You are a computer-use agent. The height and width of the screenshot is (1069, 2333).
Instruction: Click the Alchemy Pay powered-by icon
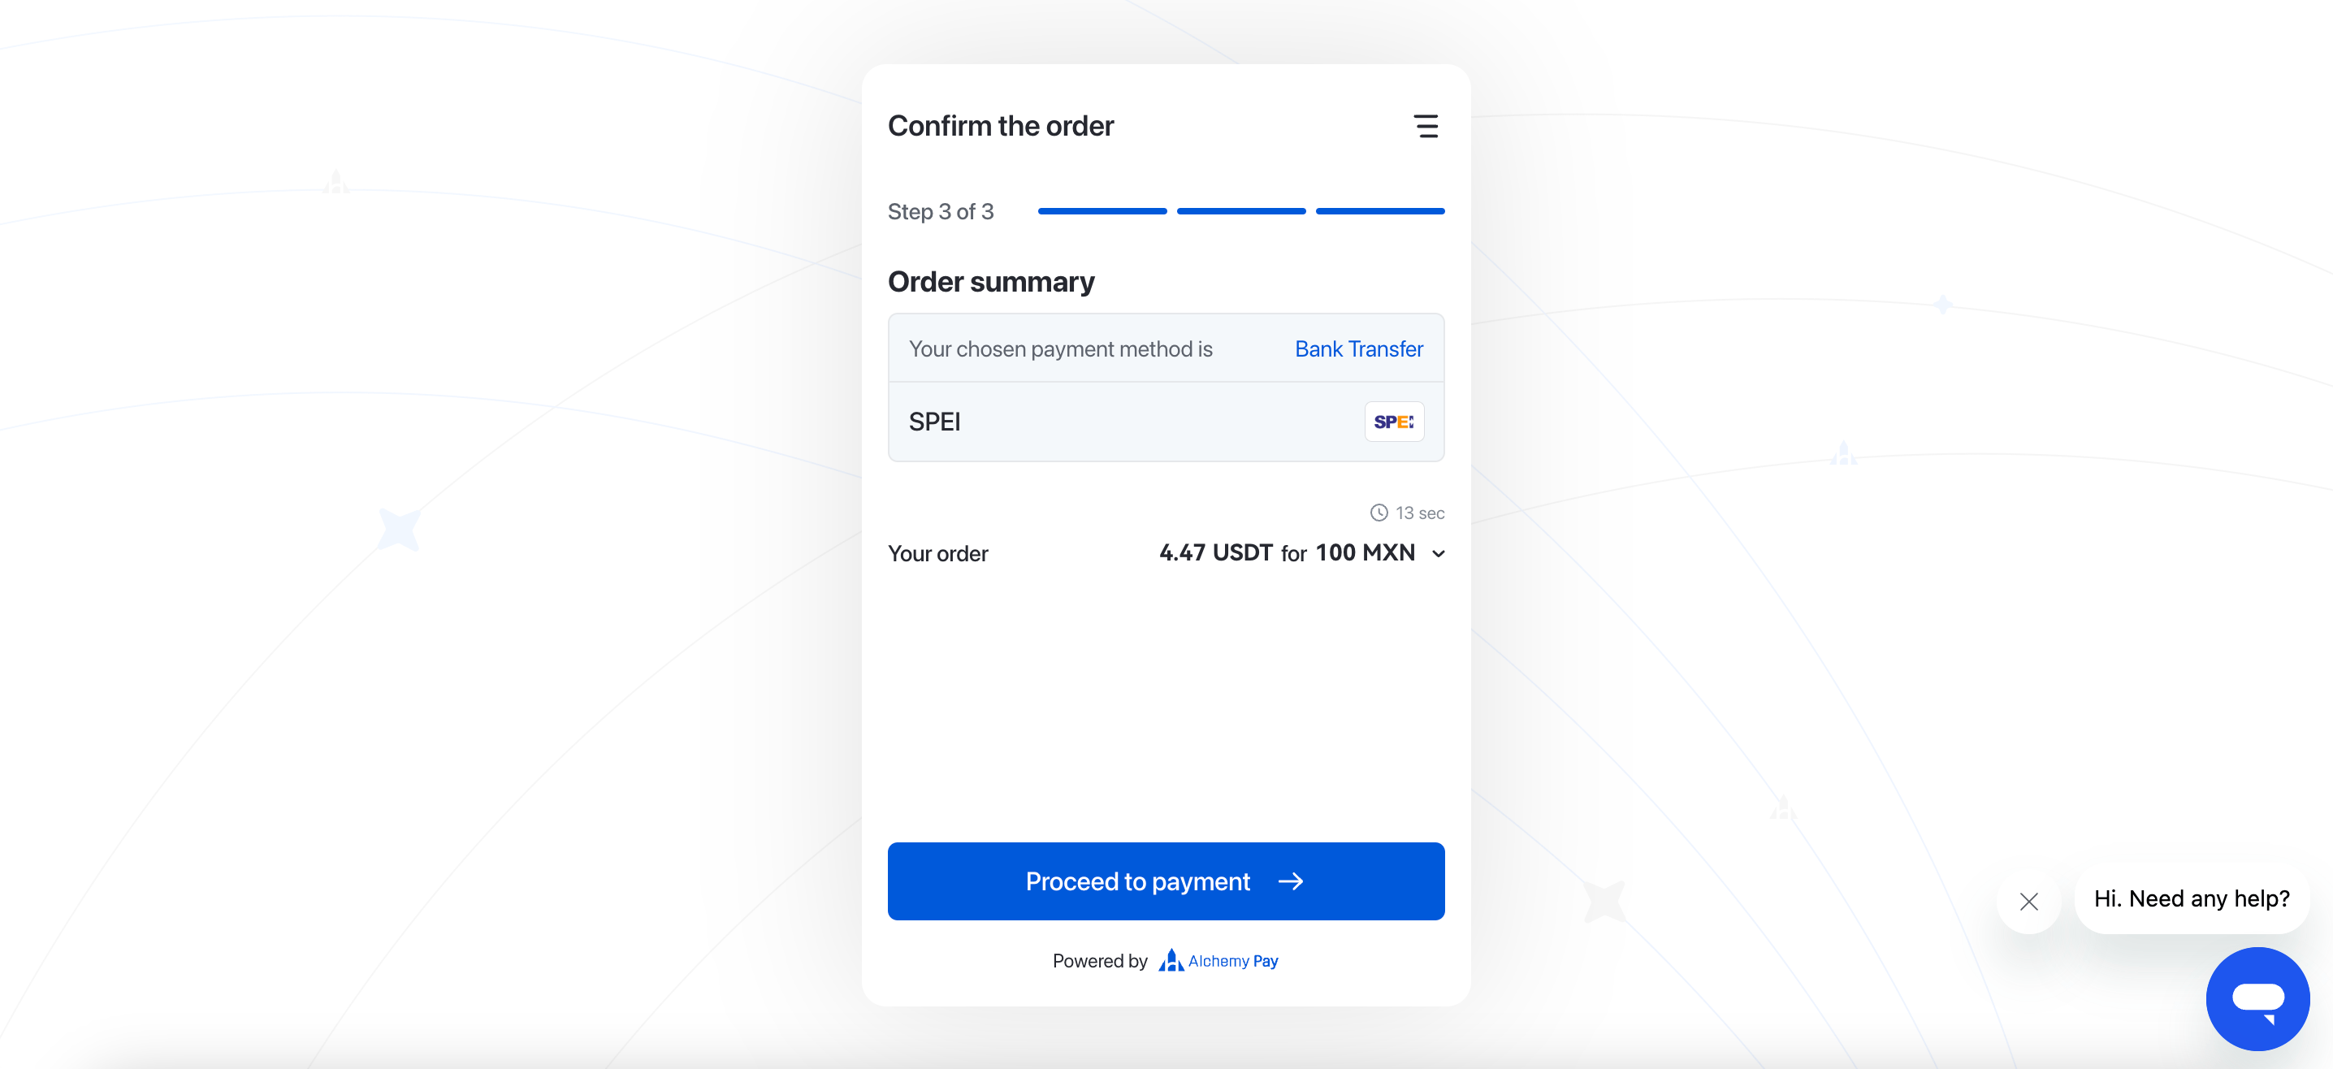[1171, 960]
